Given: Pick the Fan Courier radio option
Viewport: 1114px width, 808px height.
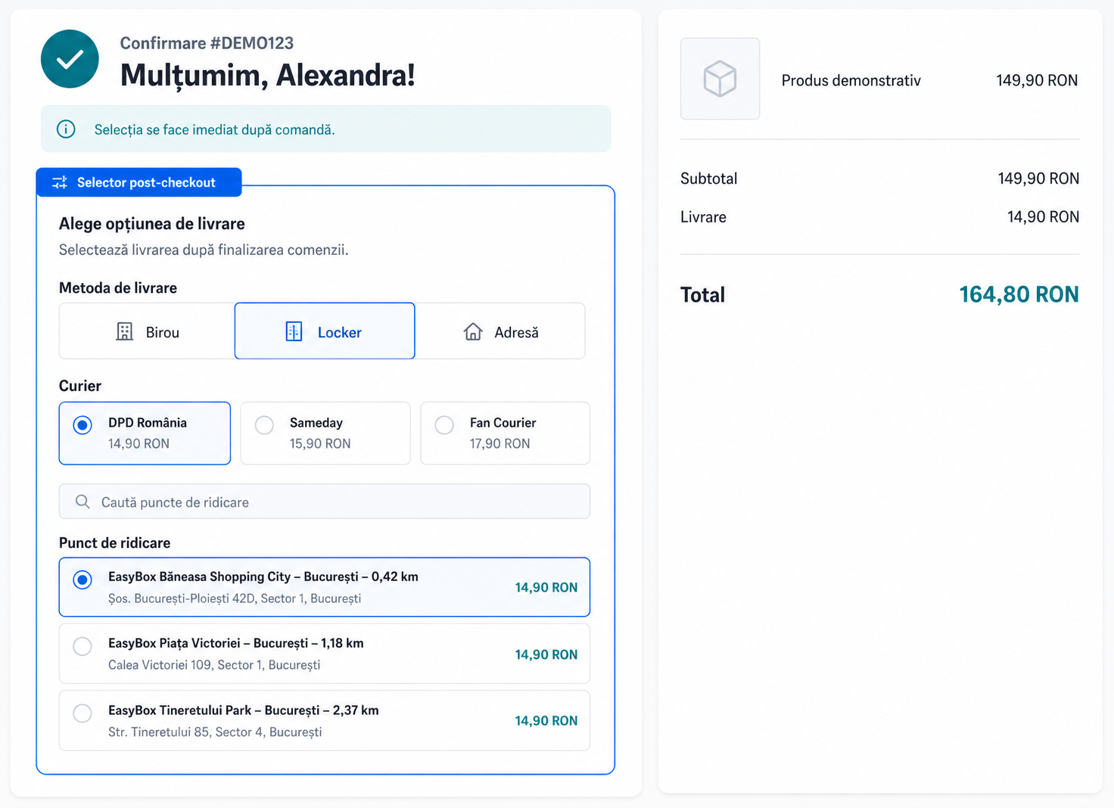Looking at the screenshot, I should 444,425.
